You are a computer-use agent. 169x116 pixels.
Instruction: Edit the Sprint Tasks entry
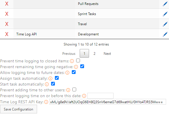[165, 14]
